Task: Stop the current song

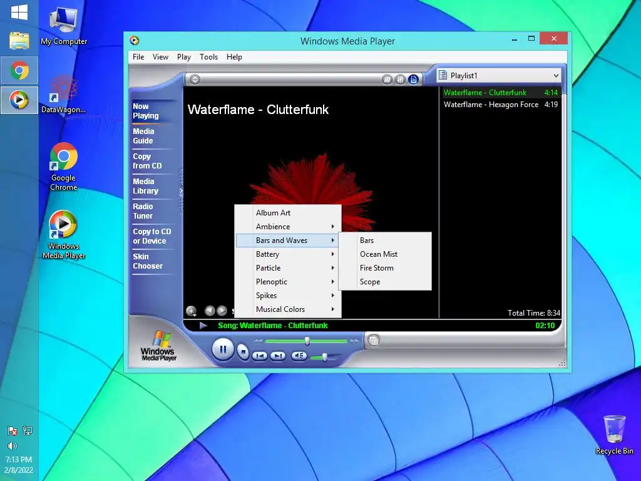Action: [244, 351]
